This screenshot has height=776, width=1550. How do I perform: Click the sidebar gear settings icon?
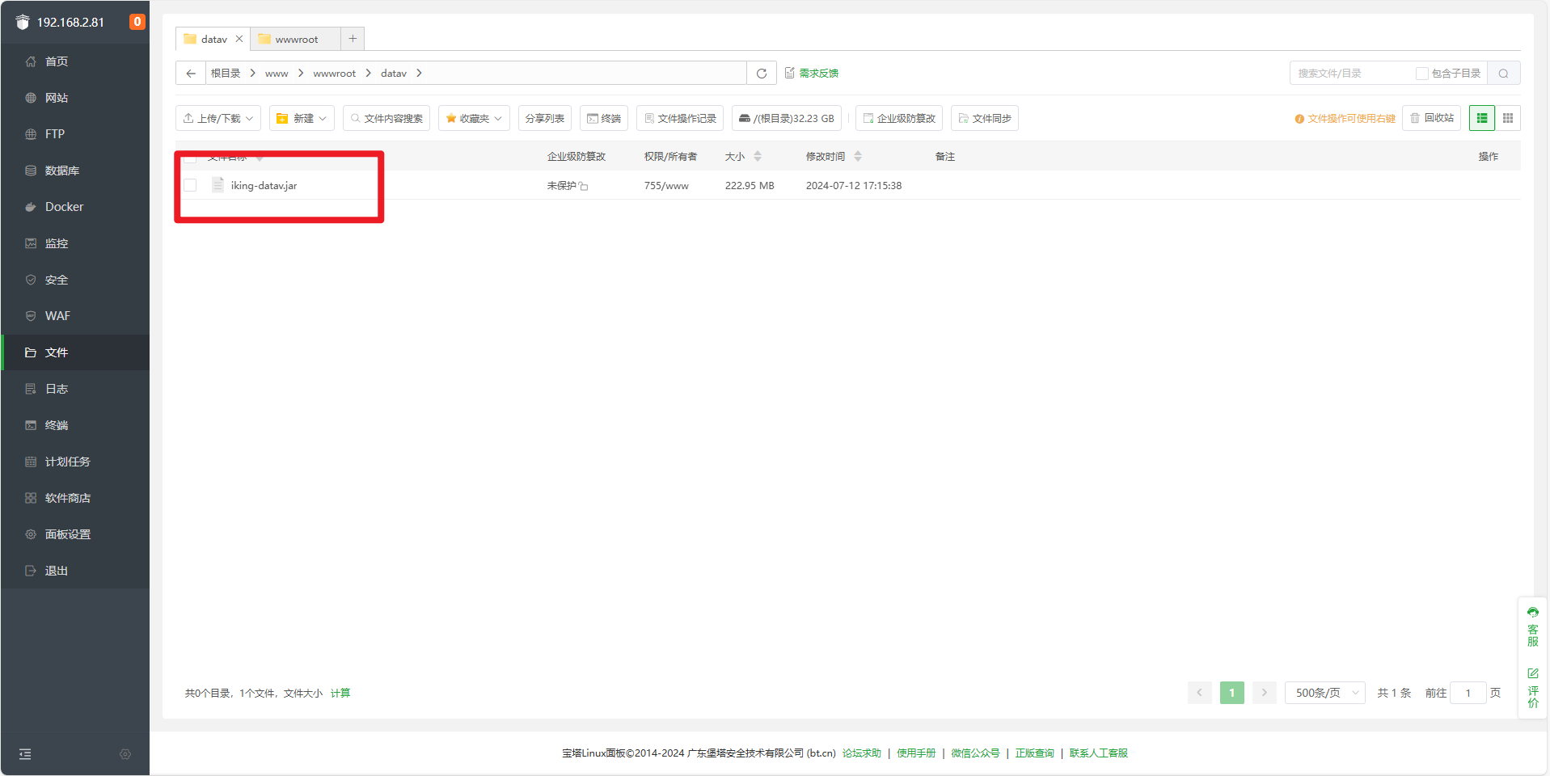click(x=125, y=754)
